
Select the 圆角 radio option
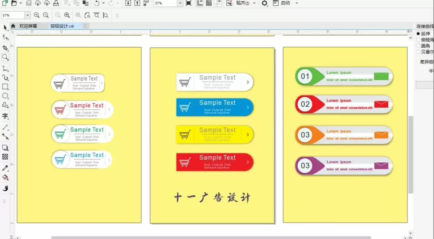click(418, 46)
